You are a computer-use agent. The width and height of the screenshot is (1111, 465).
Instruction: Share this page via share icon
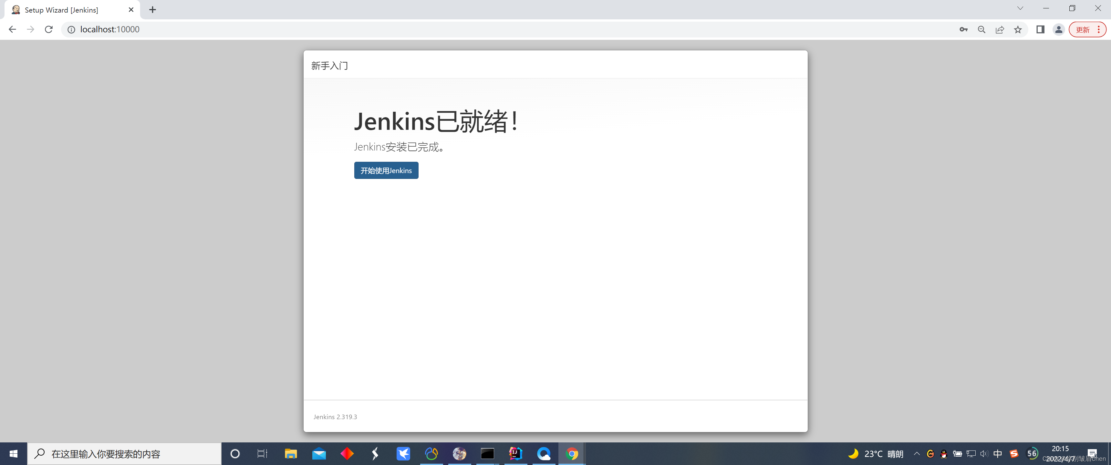pos(999,29)
